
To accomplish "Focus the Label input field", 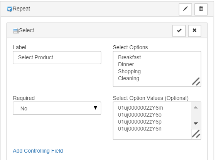I will (x=57, y=58).
